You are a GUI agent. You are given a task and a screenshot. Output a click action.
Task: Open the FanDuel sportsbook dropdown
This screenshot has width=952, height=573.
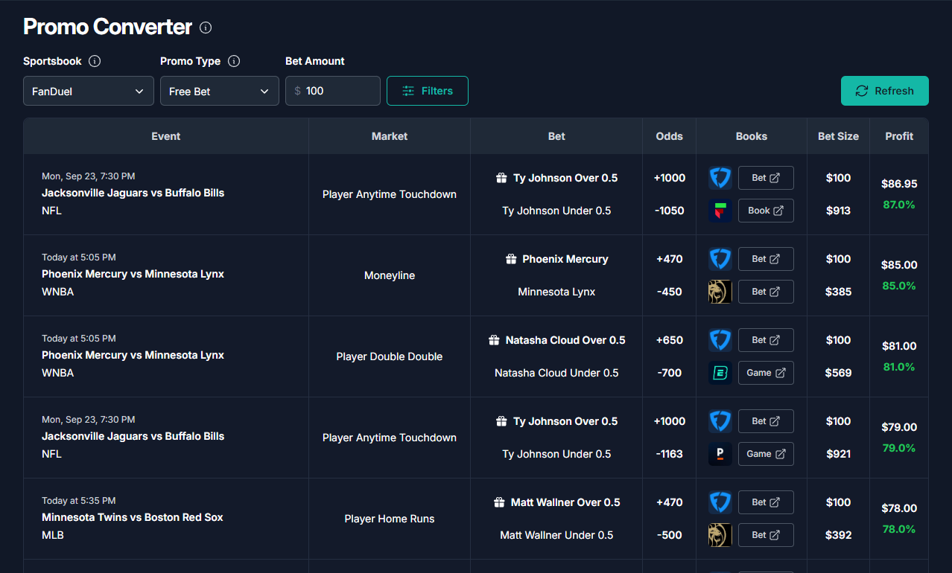coord(89,91)
